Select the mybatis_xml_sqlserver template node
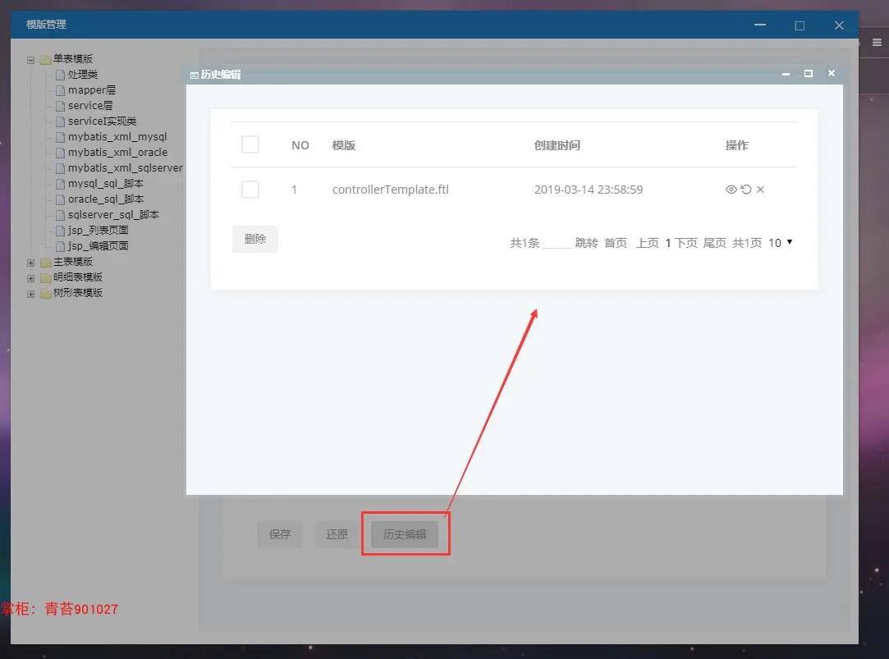 [126, 167]
